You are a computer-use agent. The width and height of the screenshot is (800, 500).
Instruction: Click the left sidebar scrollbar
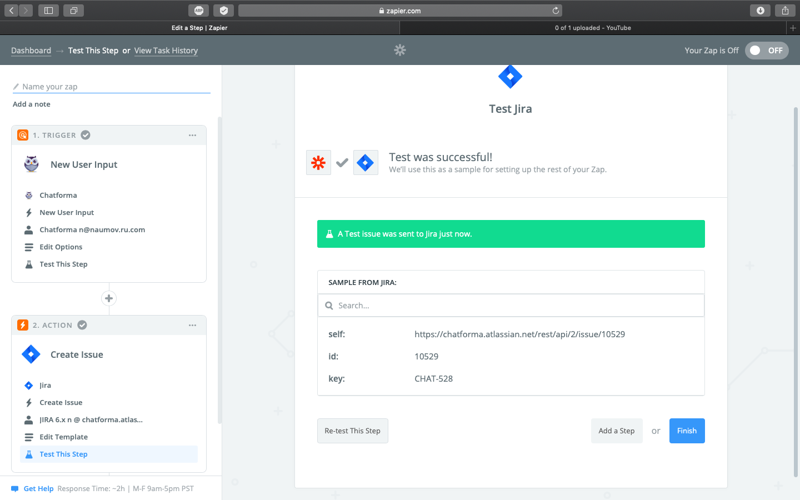(219, 271)
